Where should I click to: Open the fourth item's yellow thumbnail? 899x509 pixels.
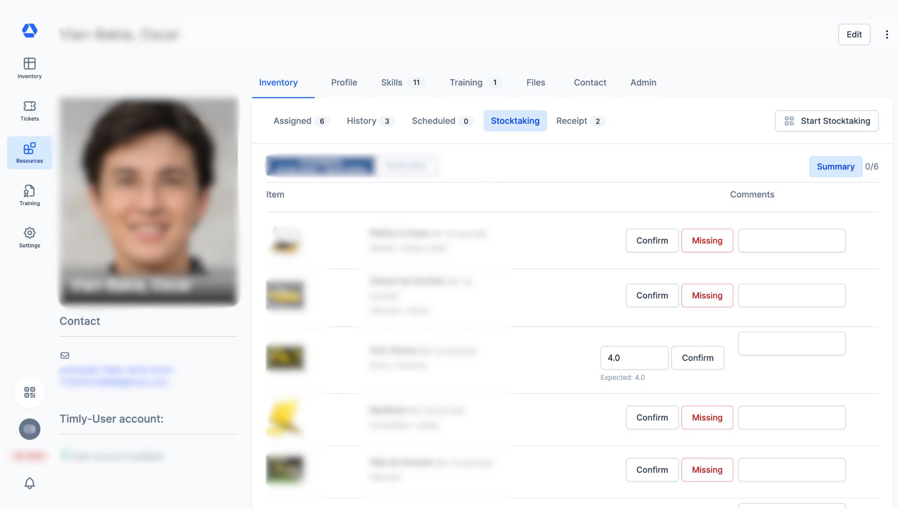tap(285, 418)
